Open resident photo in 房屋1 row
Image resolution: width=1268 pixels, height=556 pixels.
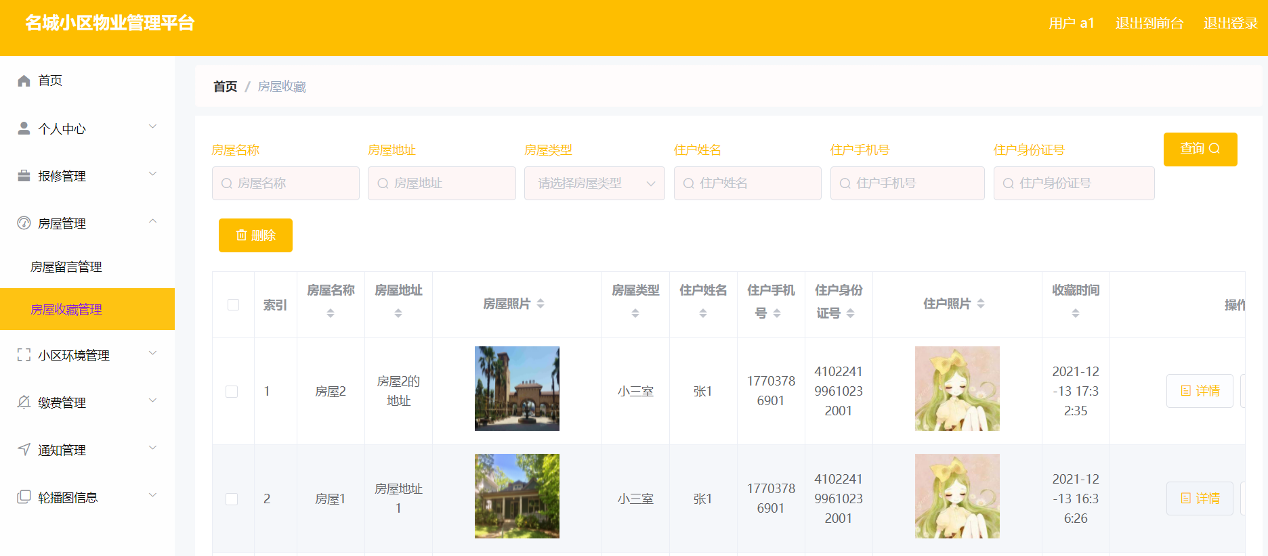[x=957, y=496]
